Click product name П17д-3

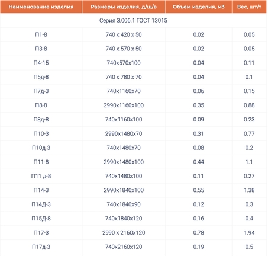point(41,247)
